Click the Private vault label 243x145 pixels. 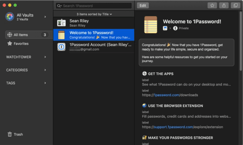pos(184,28)
